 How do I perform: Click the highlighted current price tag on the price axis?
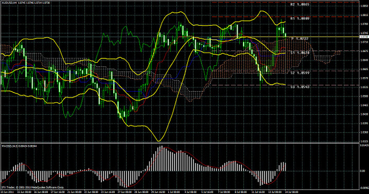364,36
